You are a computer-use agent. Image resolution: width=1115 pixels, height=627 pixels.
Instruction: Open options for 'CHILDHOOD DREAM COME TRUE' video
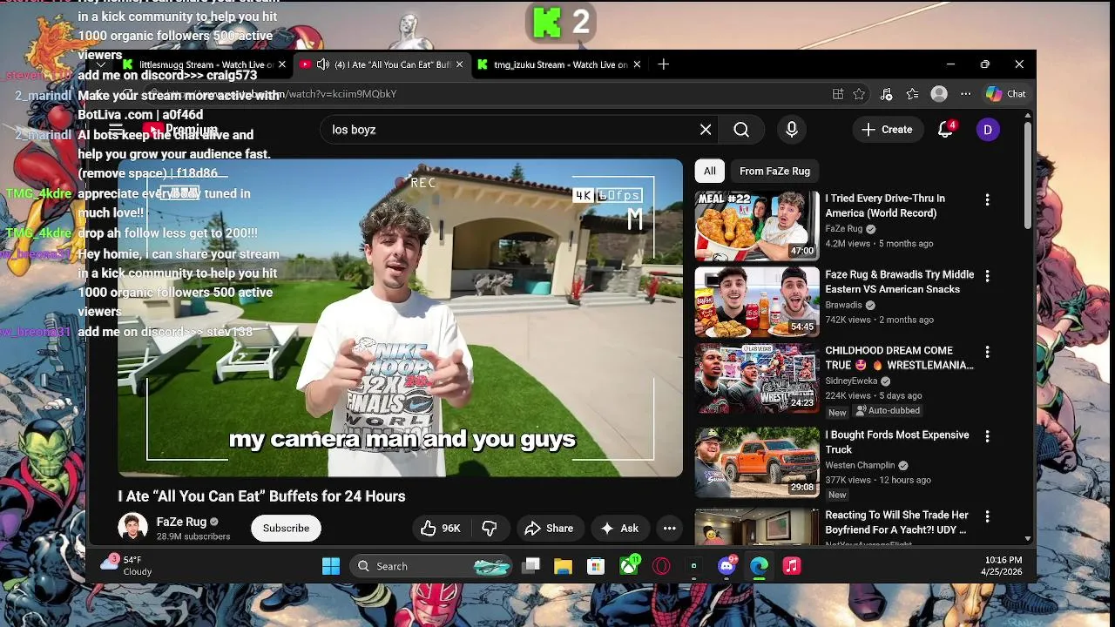click(x=987, y=352)
